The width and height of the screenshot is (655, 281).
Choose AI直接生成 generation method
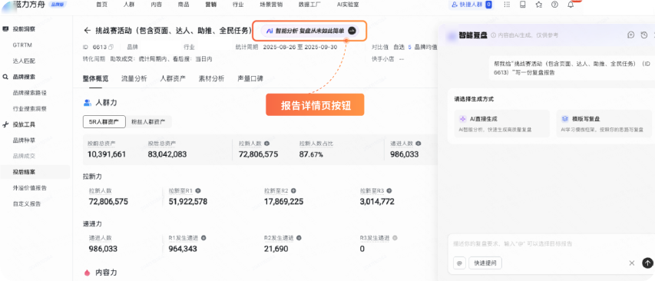(x=501, y=124)
